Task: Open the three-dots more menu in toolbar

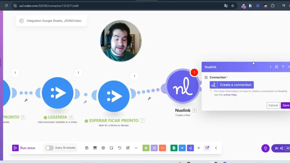Action: [x=136, y=148]
